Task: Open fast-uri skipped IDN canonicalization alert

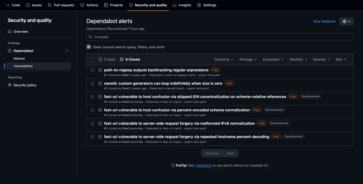Action: point(195,97)
